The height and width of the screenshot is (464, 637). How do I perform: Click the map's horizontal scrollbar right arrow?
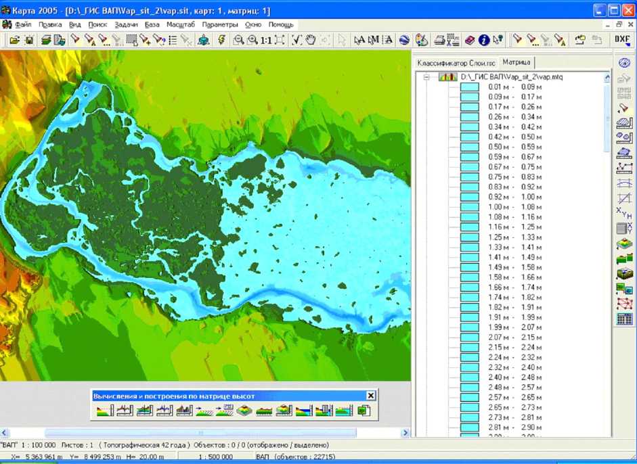(x=405, y=433)
